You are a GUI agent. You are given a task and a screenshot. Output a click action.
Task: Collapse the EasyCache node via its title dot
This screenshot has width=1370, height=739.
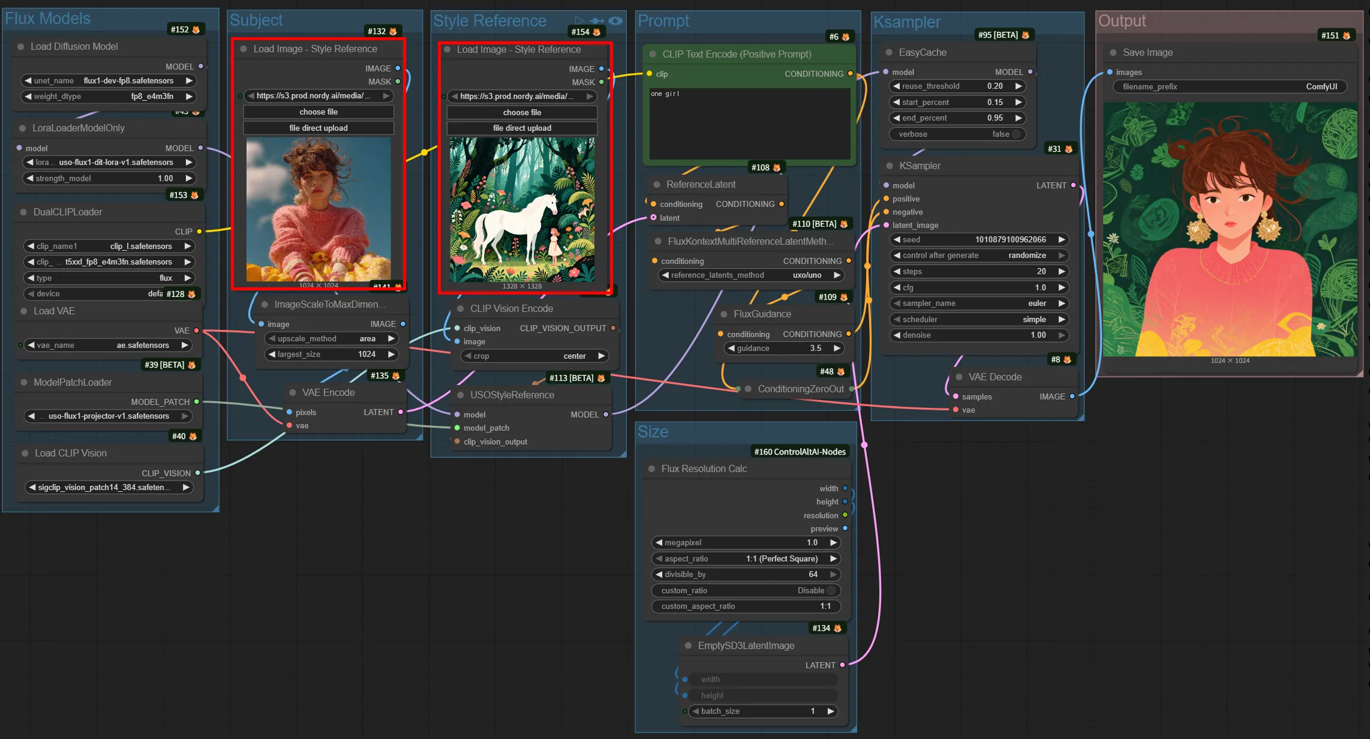[889, 53]
